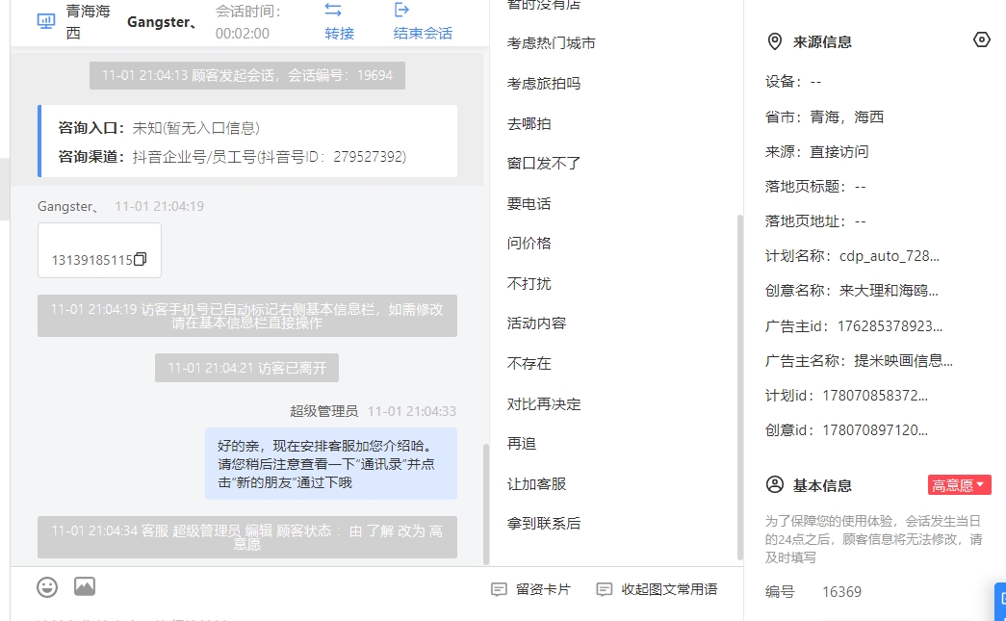Click the blue tab at bottom right edge

point(1000,601)
